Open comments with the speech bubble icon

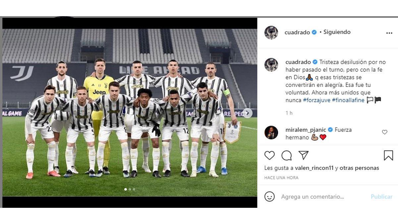pos(287,155)
